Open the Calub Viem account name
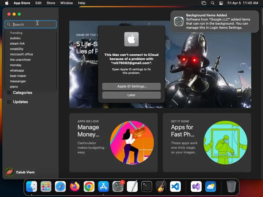263x197 pixels. (25, 172)
